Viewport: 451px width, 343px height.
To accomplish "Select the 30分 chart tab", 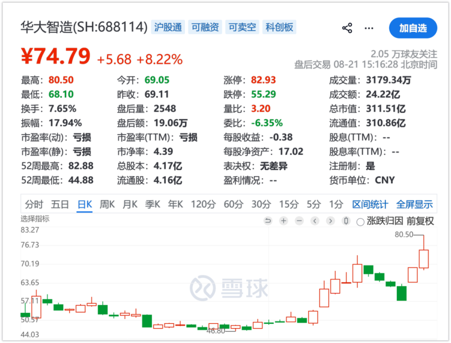I will [x=261, y=204].
